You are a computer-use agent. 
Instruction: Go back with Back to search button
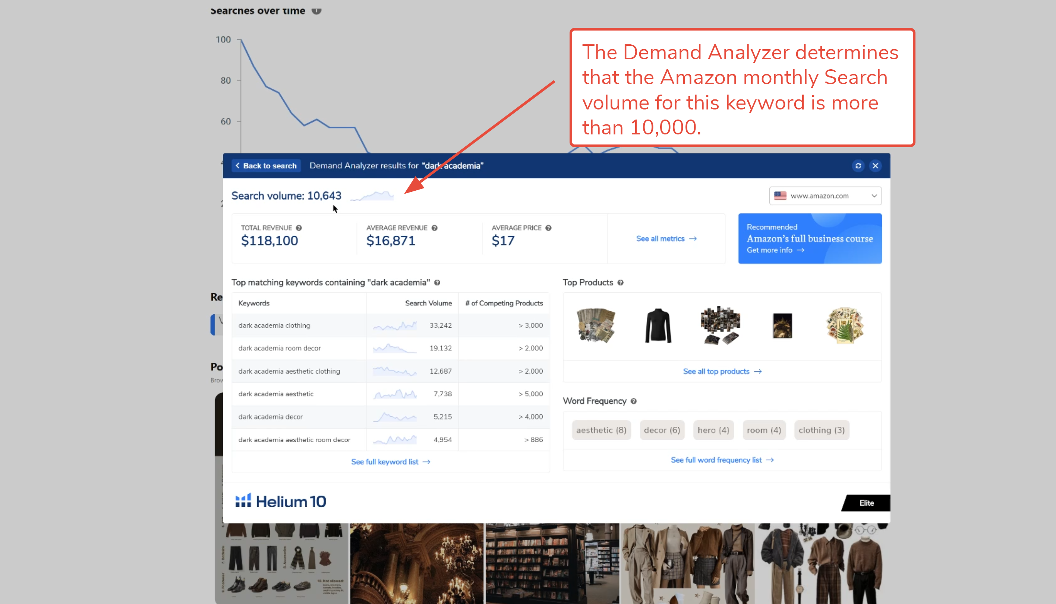pos(266,166)
